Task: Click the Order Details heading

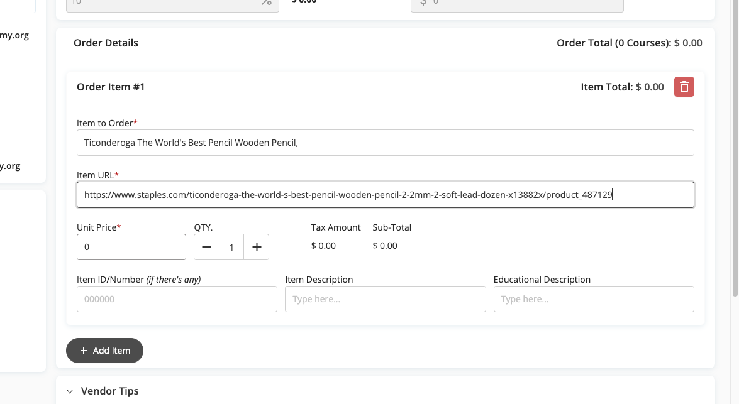Action: pos(106,43)
